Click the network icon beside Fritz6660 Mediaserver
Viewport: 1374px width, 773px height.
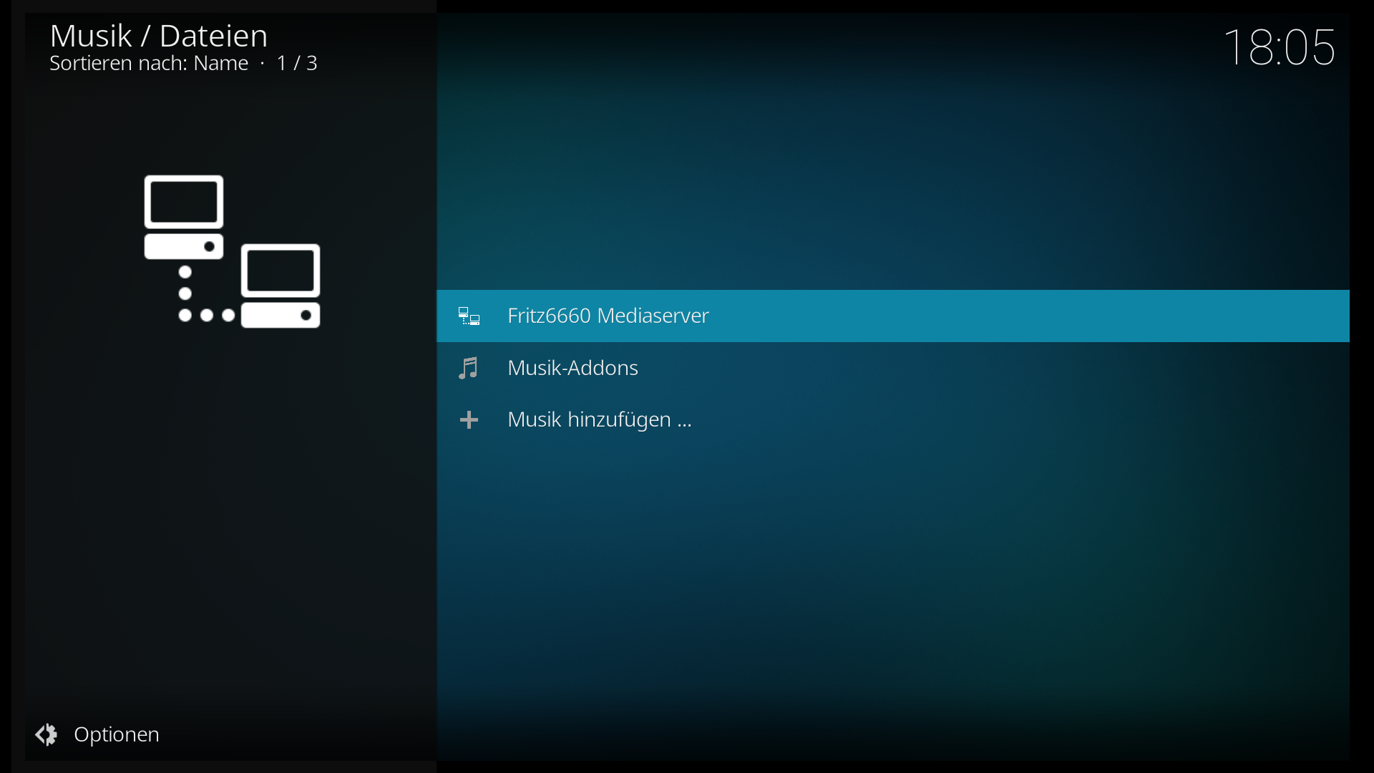469,316
